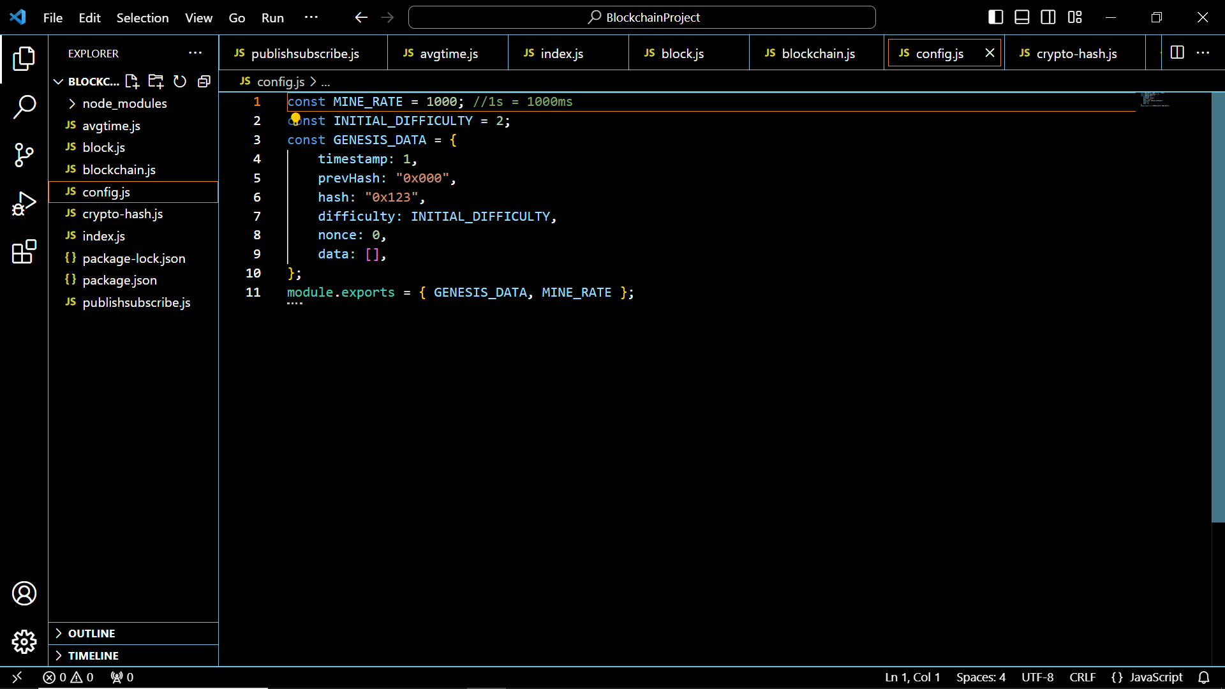The height and width of the screenshot is (689, 1225).
Task: Click the New File icon in Explorer
Action: pos(132,82)
